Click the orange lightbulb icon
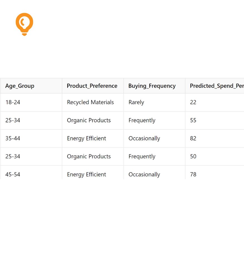Image resolution: width=244 pixels, height=259 pixels. coord(24,24)
